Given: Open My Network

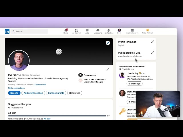Looking at the screenshot, I should point(76,31).
